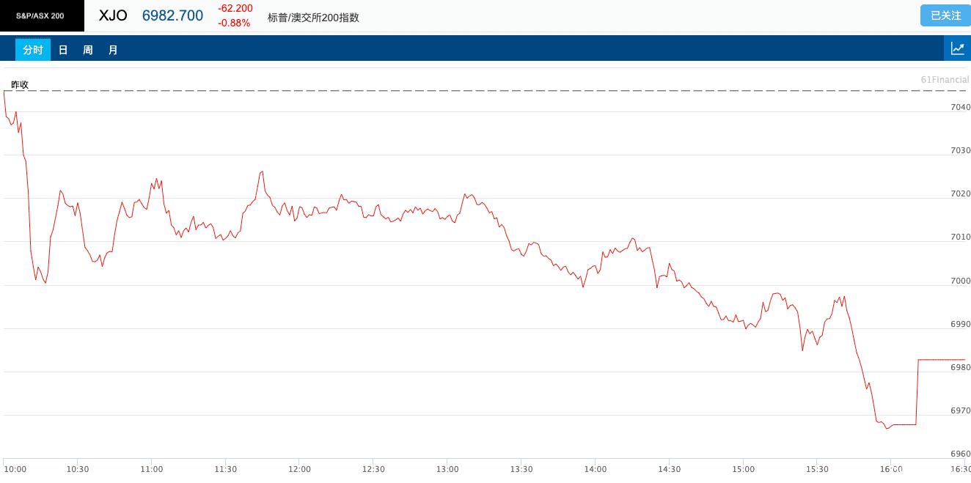Switch to the 周 weekly tab
This screenshot has height=483, width=971.
(x=88, y=50)
